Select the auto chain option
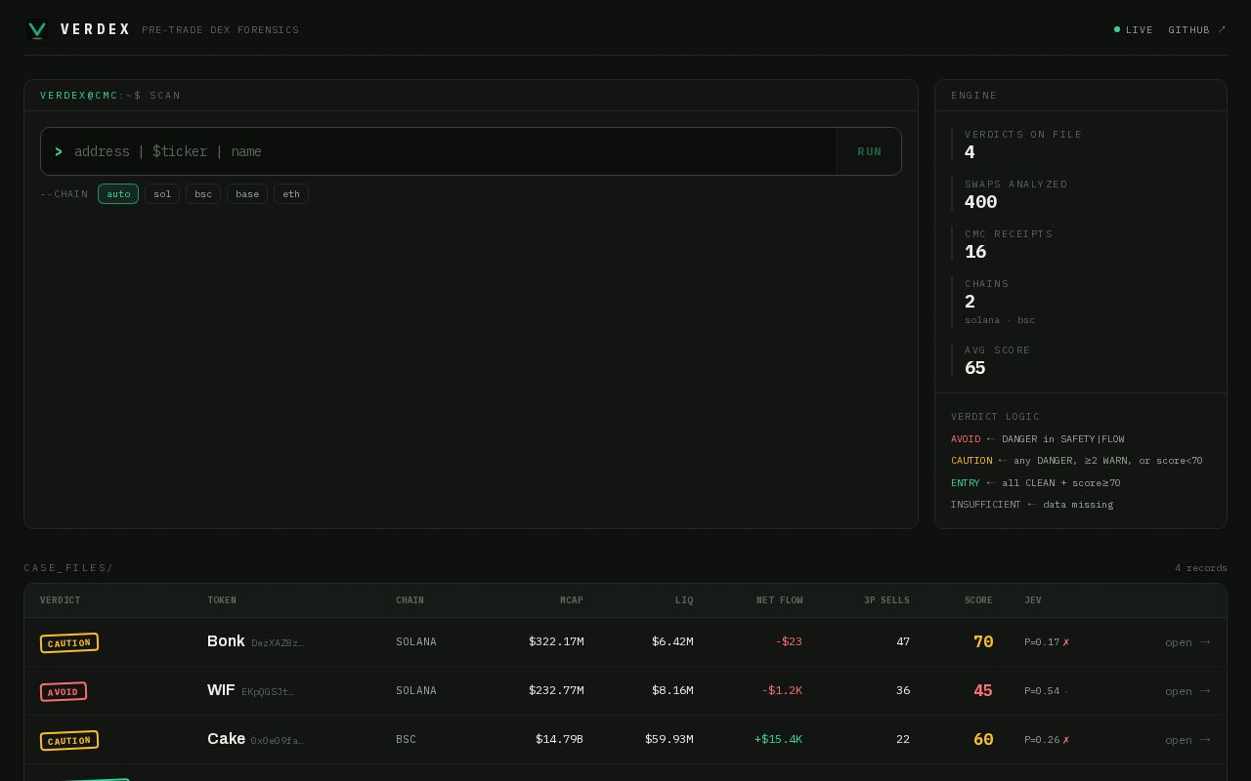This screenshot has width=1251, height=781. pos(118,194)
